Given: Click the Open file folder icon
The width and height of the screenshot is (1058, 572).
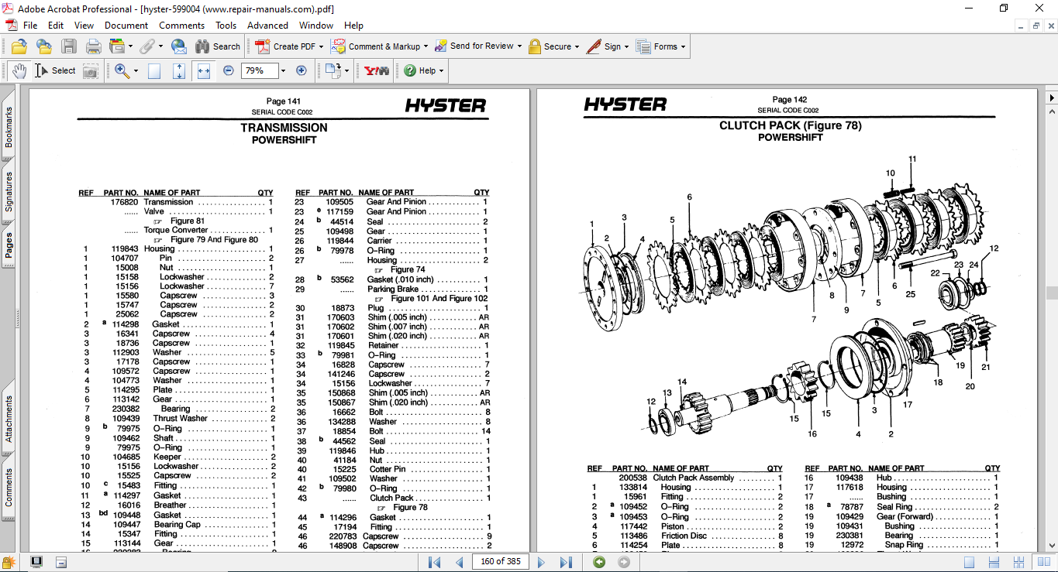Looking at the screenshot, I should pos(19,46).
